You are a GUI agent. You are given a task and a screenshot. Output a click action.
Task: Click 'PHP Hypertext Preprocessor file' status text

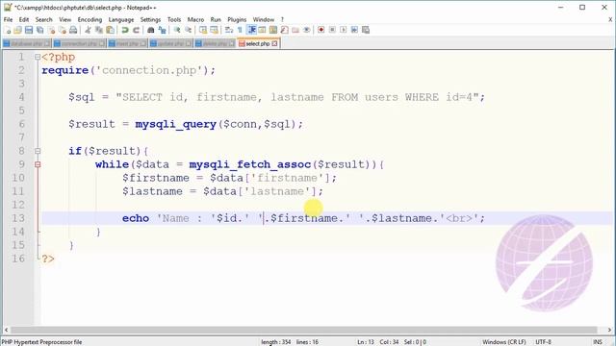42,342
